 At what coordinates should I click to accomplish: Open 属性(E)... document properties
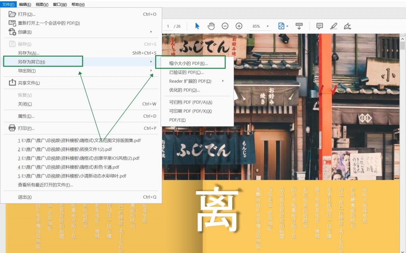click(81, 116)
